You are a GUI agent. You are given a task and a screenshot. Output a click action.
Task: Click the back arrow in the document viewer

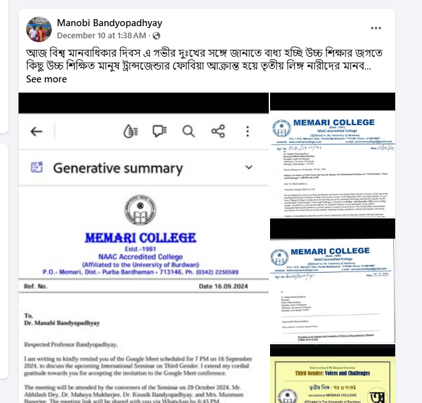coord(36,132)
